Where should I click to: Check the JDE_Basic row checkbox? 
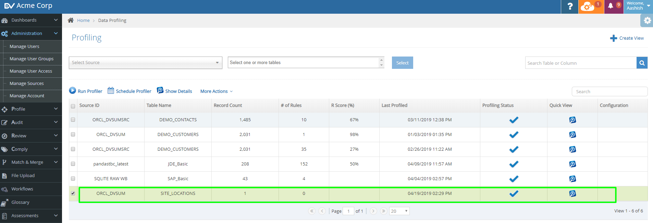[73, 164]
